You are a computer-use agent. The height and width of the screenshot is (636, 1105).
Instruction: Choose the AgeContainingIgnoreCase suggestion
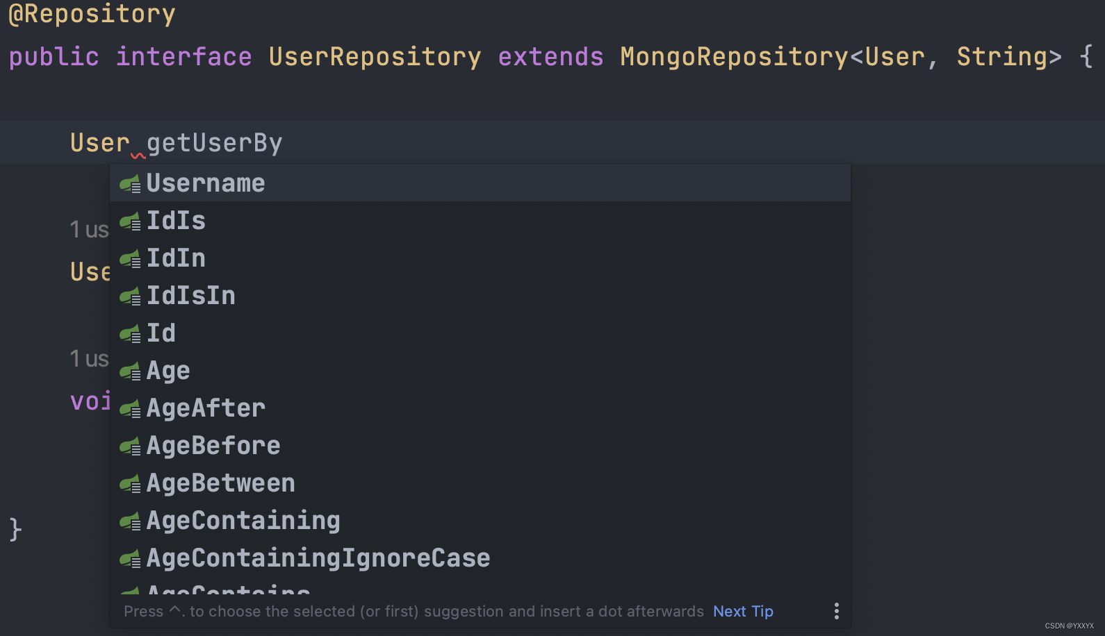[x=480, y=558]
